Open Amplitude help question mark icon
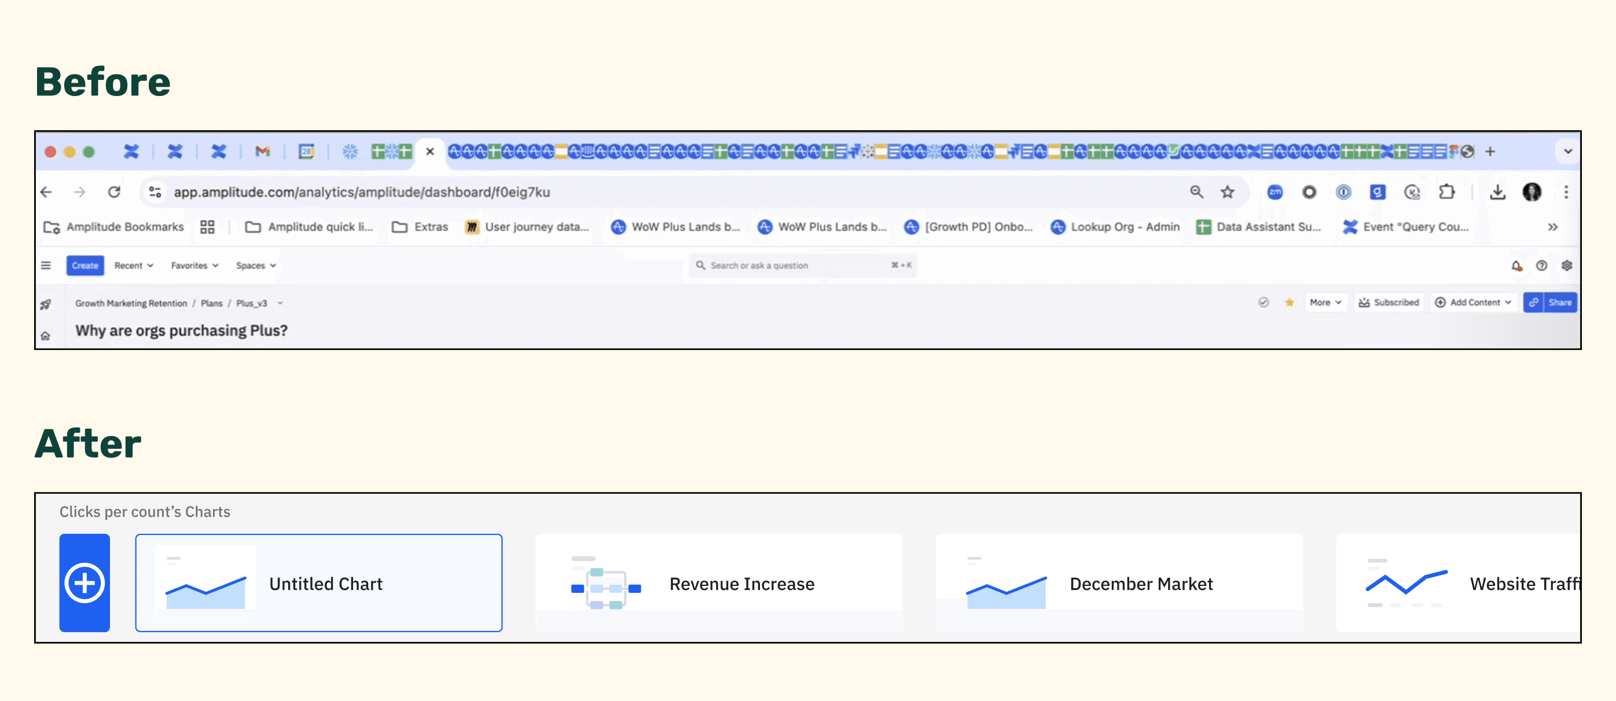This screenshot has width=1616, height=701. (x=1541, y=266)
